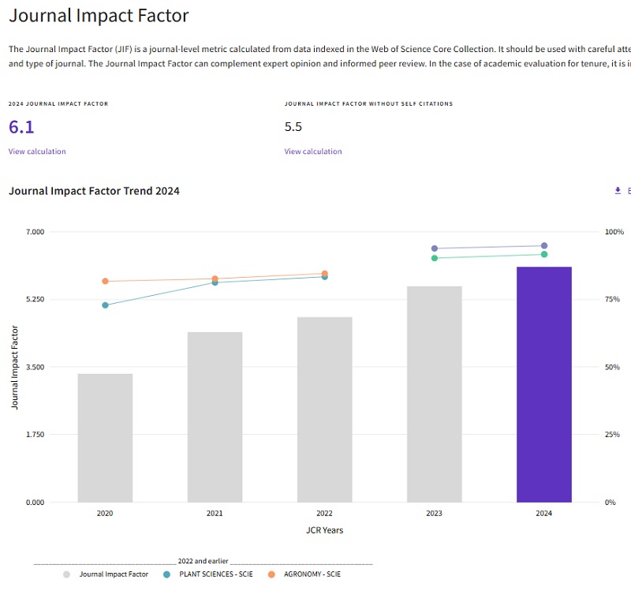Click the teal 2020 plant sciences point
Image resolution: width=631 pixels, height=591 pixels.
pos(105,305)
